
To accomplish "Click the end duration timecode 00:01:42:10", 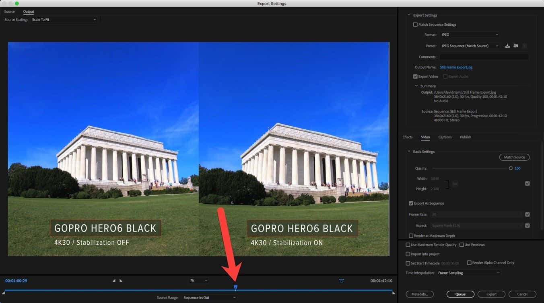I will click(x=381, y=280).
